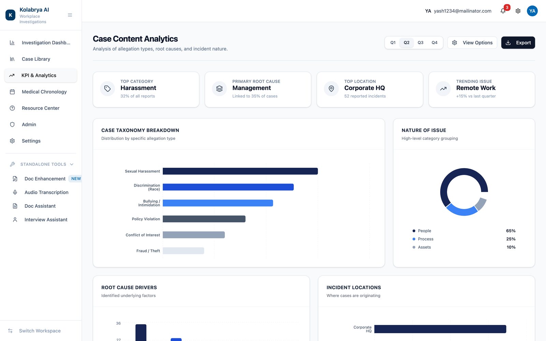This screenshot has width=546, height=341.
Task: Open notifications bell with 3 badge
Action: 503,11
